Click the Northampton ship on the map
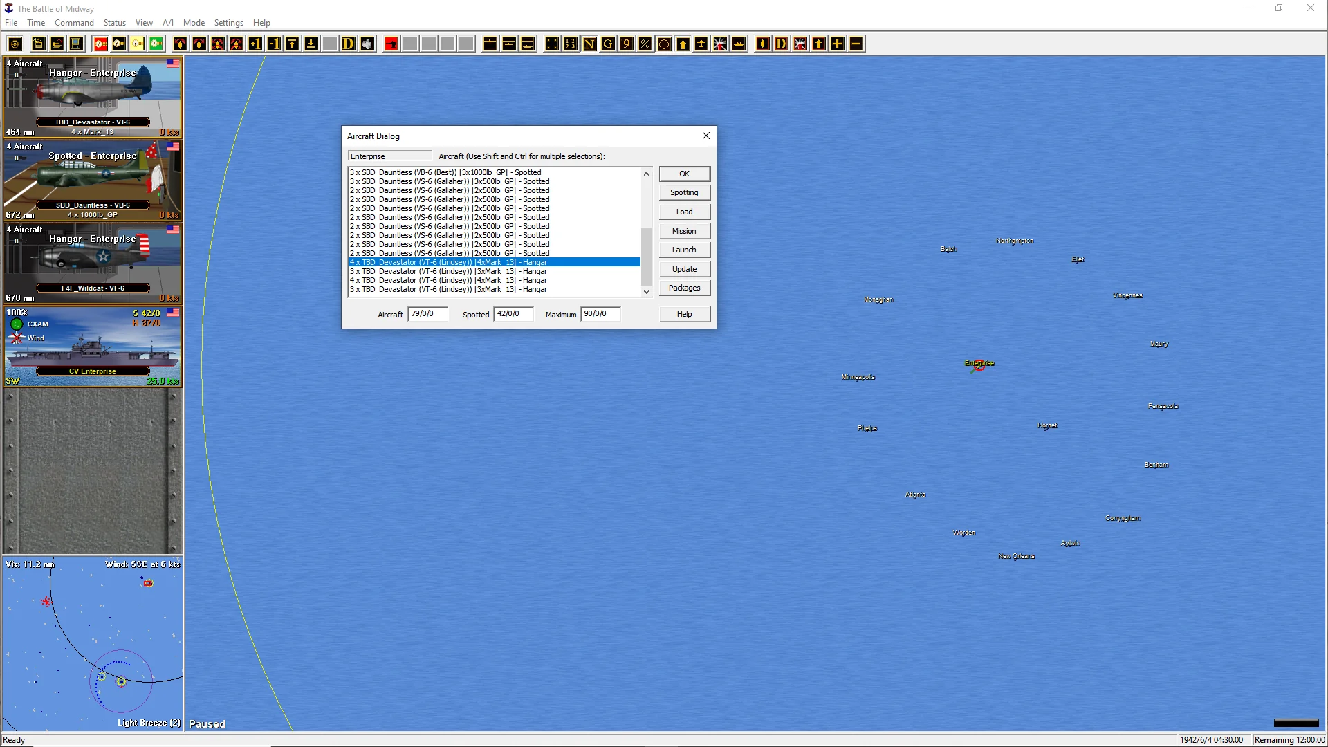1328x747 pixels. coord(1015,241)
